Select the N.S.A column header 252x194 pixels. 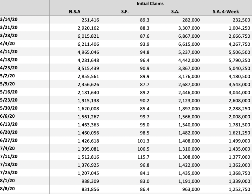pyautogui.click(x=75, y=12)
